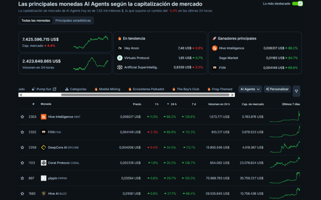Screen dimensions: 321x200
Task: Click 24-hour volume sparkline chart
Action: click(x=91, y=64)
